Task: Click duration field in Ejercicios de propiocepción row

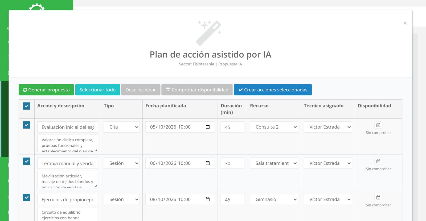Action: point(232,199)
